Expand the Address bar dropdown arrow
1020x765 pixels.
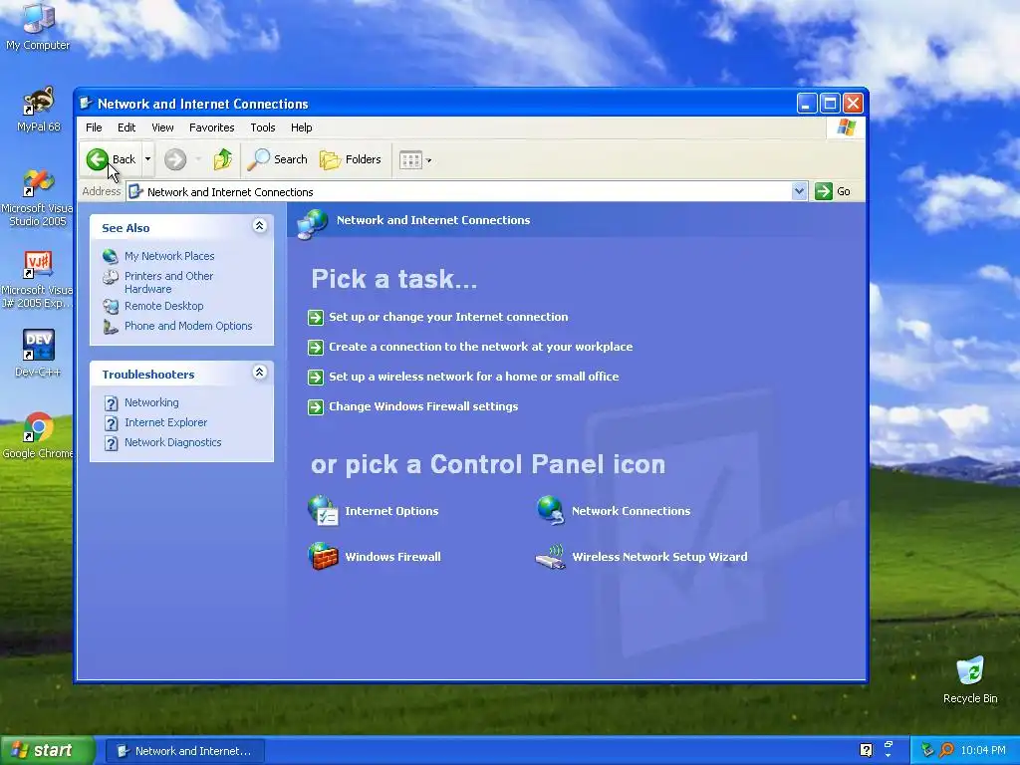(x=799, y=191)
